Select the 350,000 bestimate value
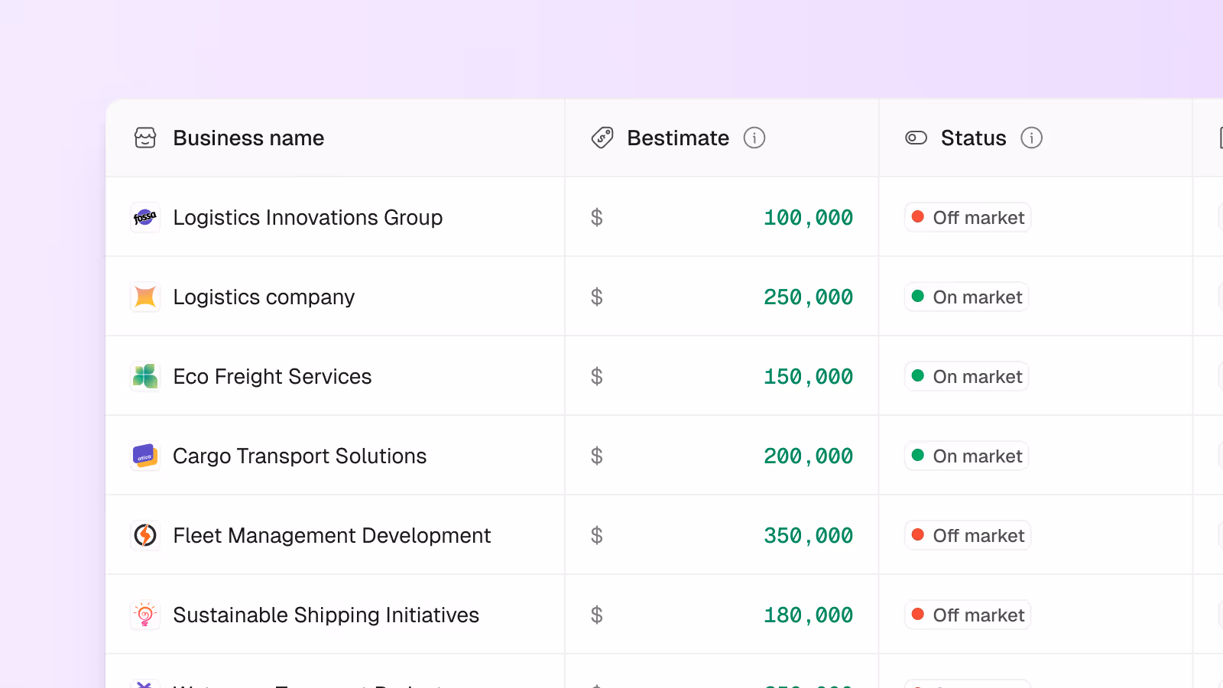Viewport: 1223px width, 688px height. (x=809, y=535)
